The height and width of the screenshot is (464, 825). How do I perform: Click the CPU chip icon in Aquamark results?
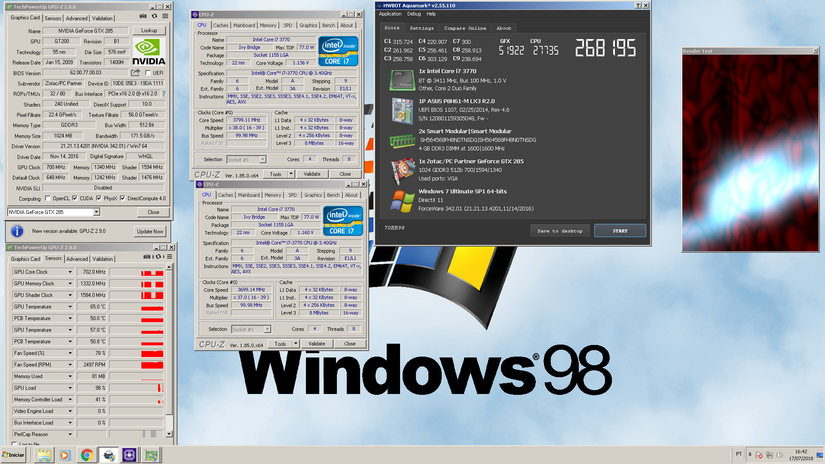coord(402,80)
